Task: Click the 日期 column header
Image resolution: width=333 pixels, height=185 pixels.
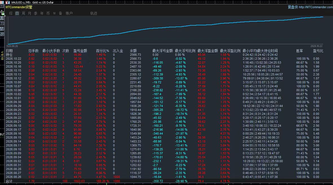Action: pos(9,51)
